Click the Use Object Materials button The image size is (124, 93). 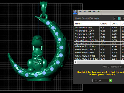point(113,67)
